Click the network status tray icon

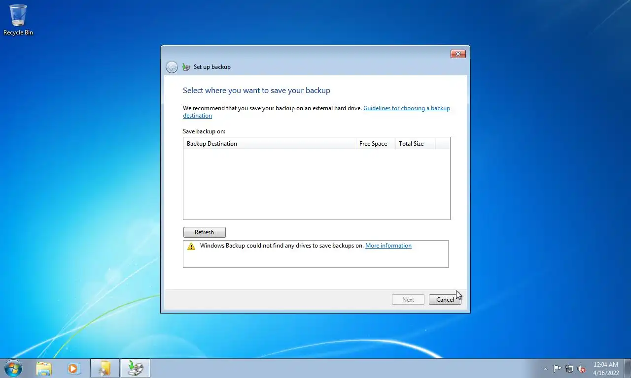pos(569,369)
